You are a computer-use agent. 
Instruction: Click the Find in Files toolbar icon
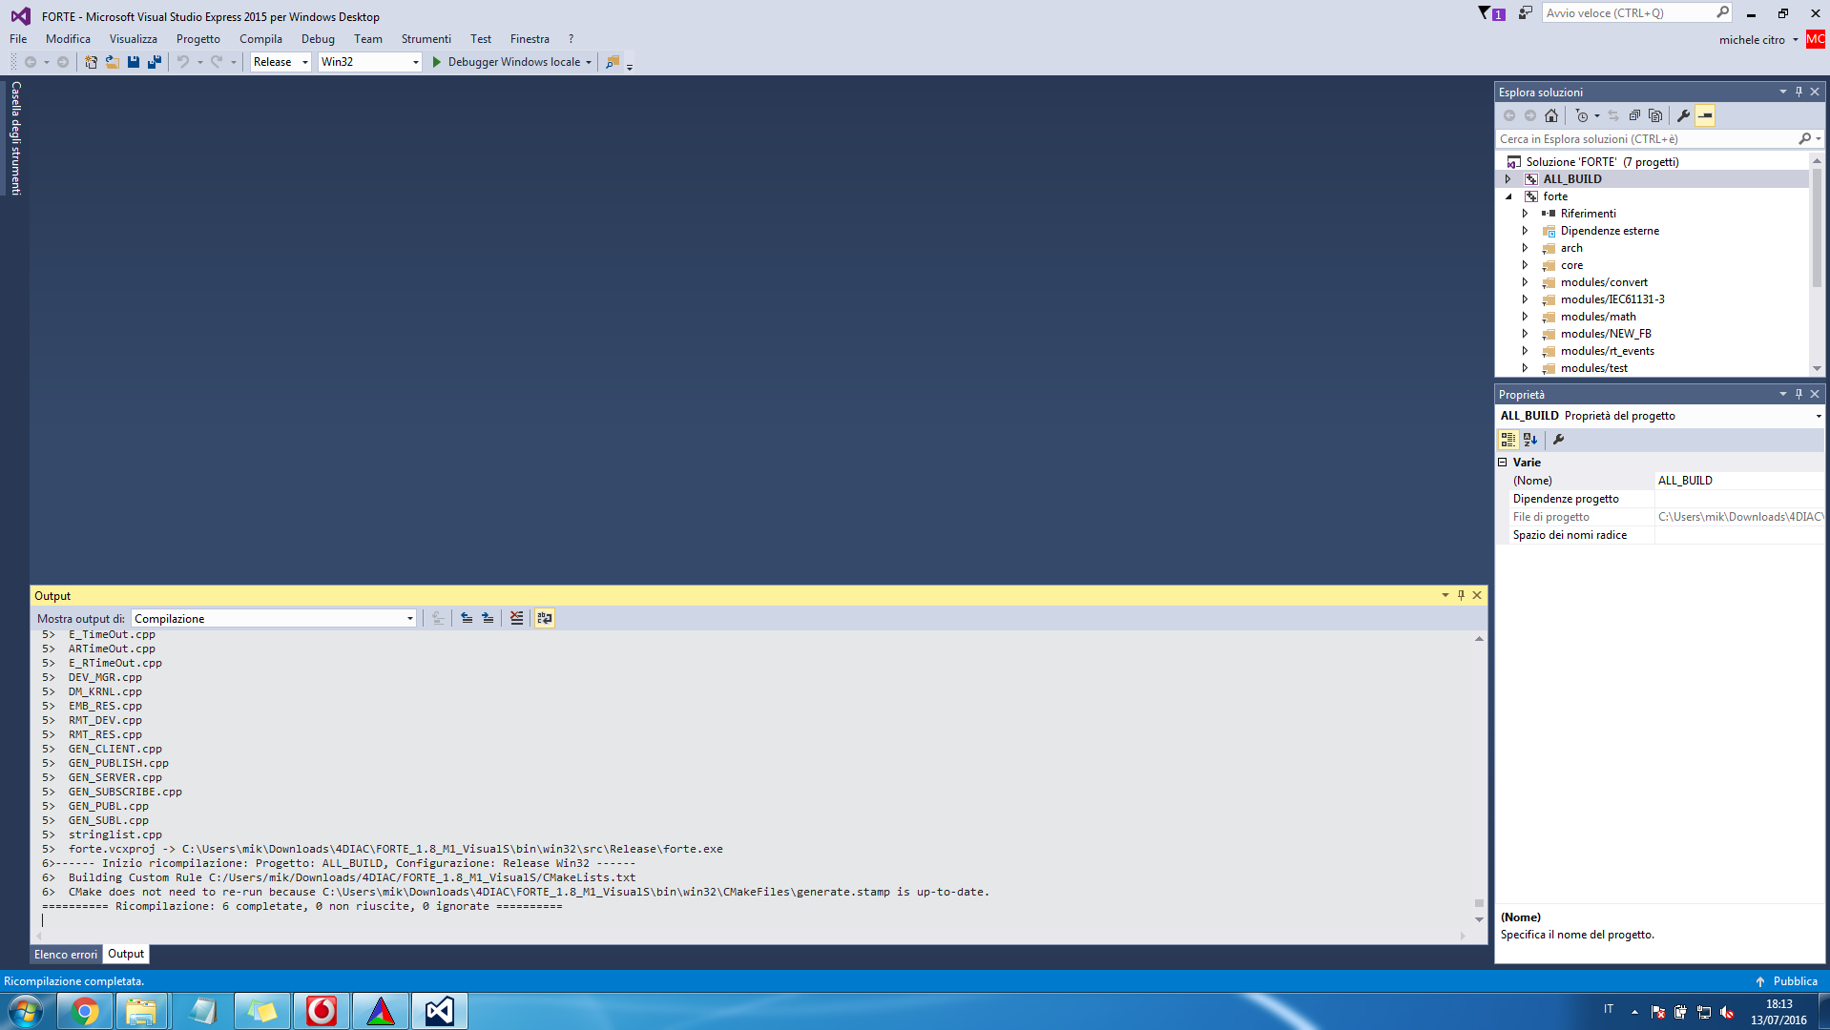click(613, 62)
